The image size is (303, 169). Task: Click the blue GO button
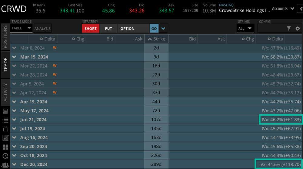[154, 29]
